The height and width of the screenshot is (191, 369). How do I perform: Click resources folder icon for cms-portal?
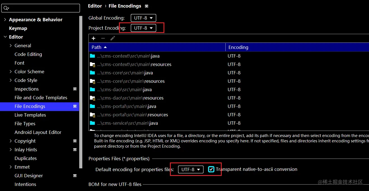click(92, 115)
